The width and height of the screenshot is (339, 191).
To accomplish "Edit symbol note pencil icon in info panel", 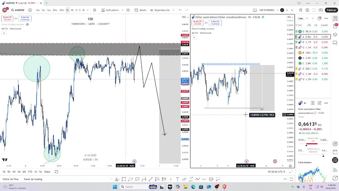I will pos(319,103).
